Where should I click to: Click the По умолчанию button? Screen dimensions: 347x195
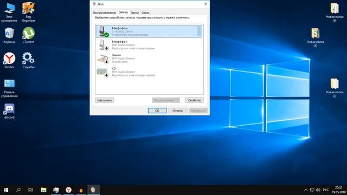point(164,100)
